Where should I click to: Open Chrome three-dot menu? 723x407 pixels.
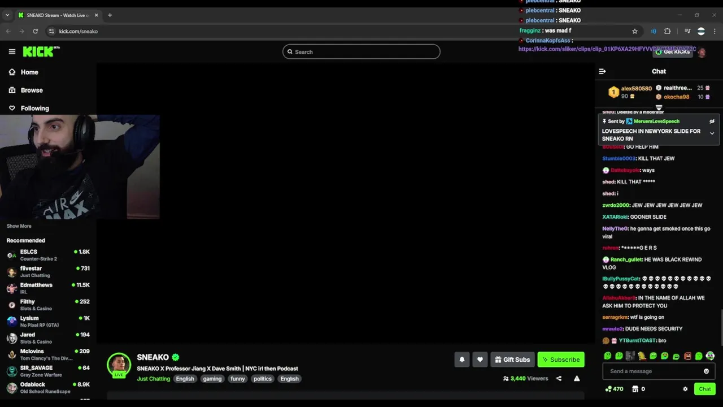(x=715, y=31)
